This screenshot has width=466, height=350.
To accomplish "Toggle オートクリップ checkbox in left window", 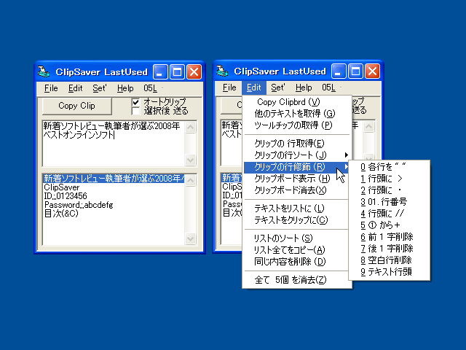I will [x=136, y=102].
